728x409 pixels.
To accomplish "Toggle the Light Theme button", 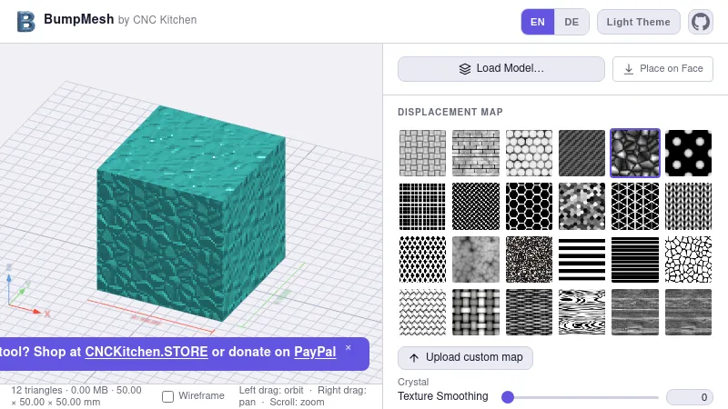I will coord(638,22).
